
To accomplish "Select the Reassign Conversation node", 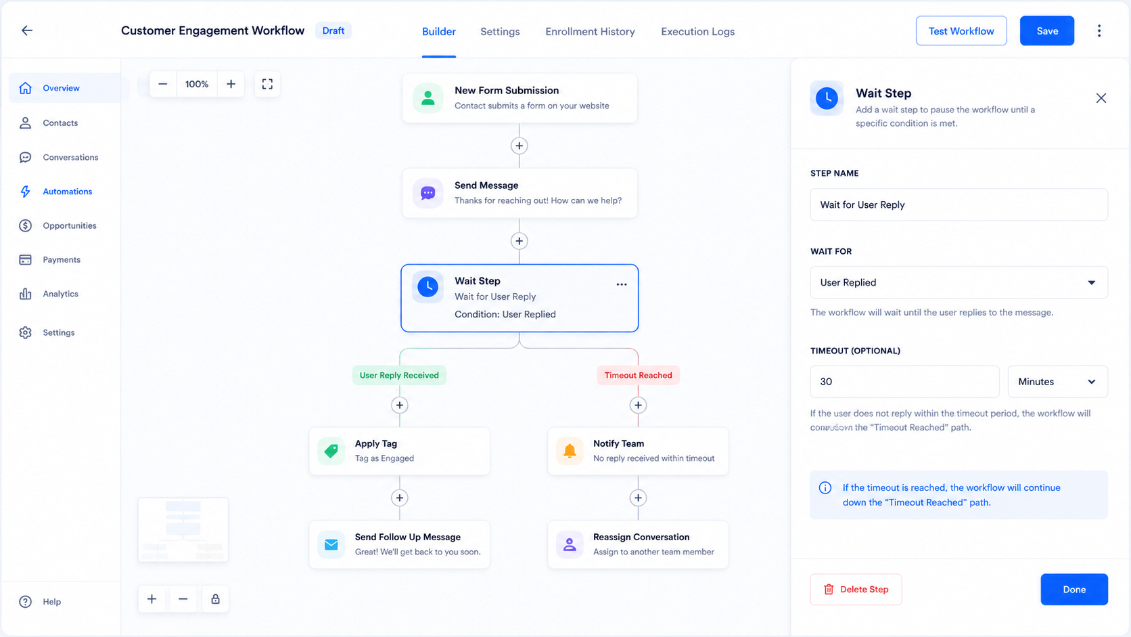I will 638,544.
